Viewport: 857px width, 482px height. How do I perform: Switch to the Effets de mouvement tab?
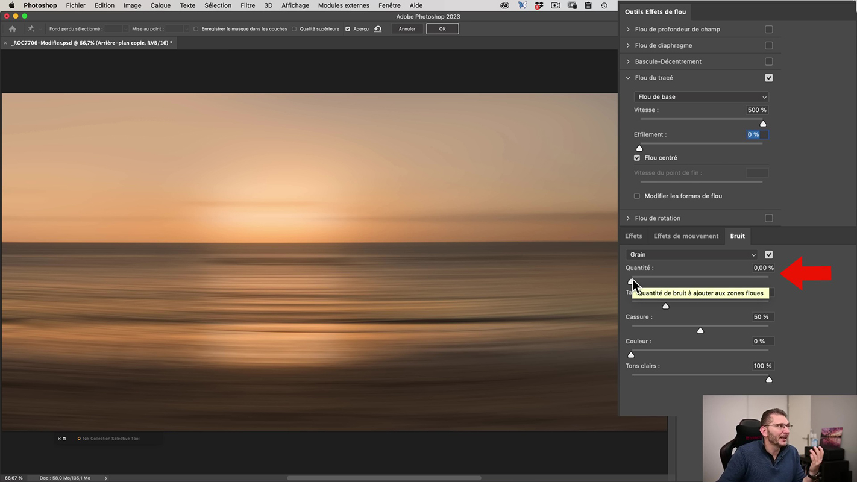click(686, 236)
